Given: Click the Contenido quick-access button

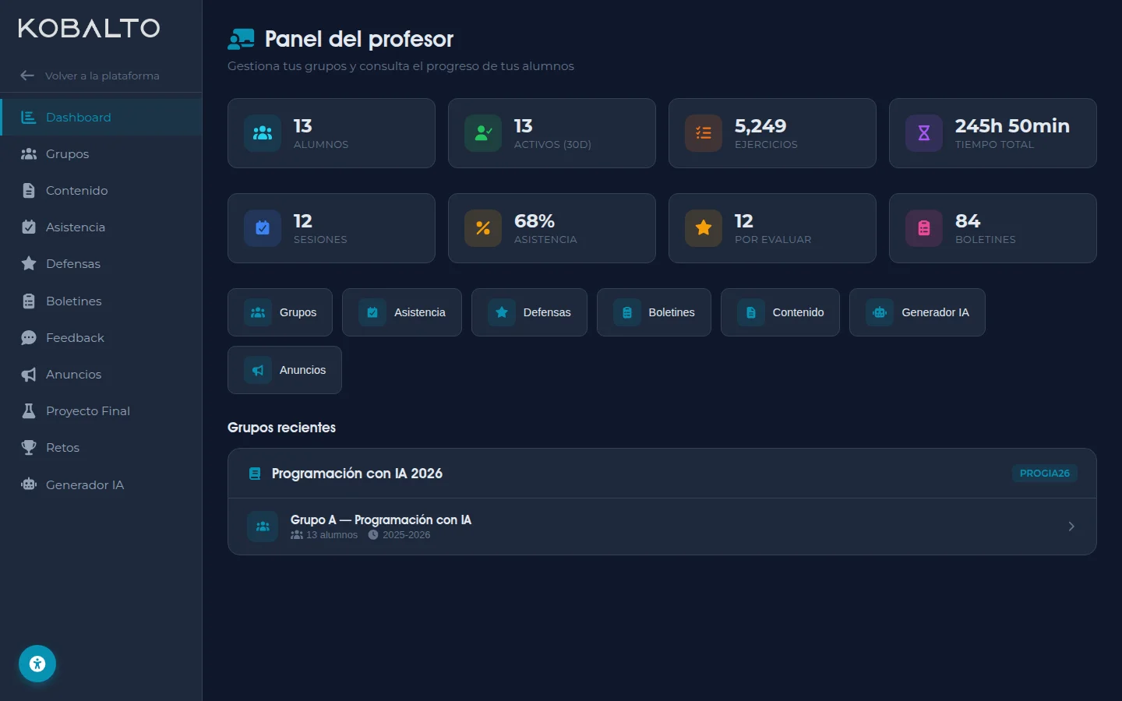Looking at the screenshot, I should (780, 312).
